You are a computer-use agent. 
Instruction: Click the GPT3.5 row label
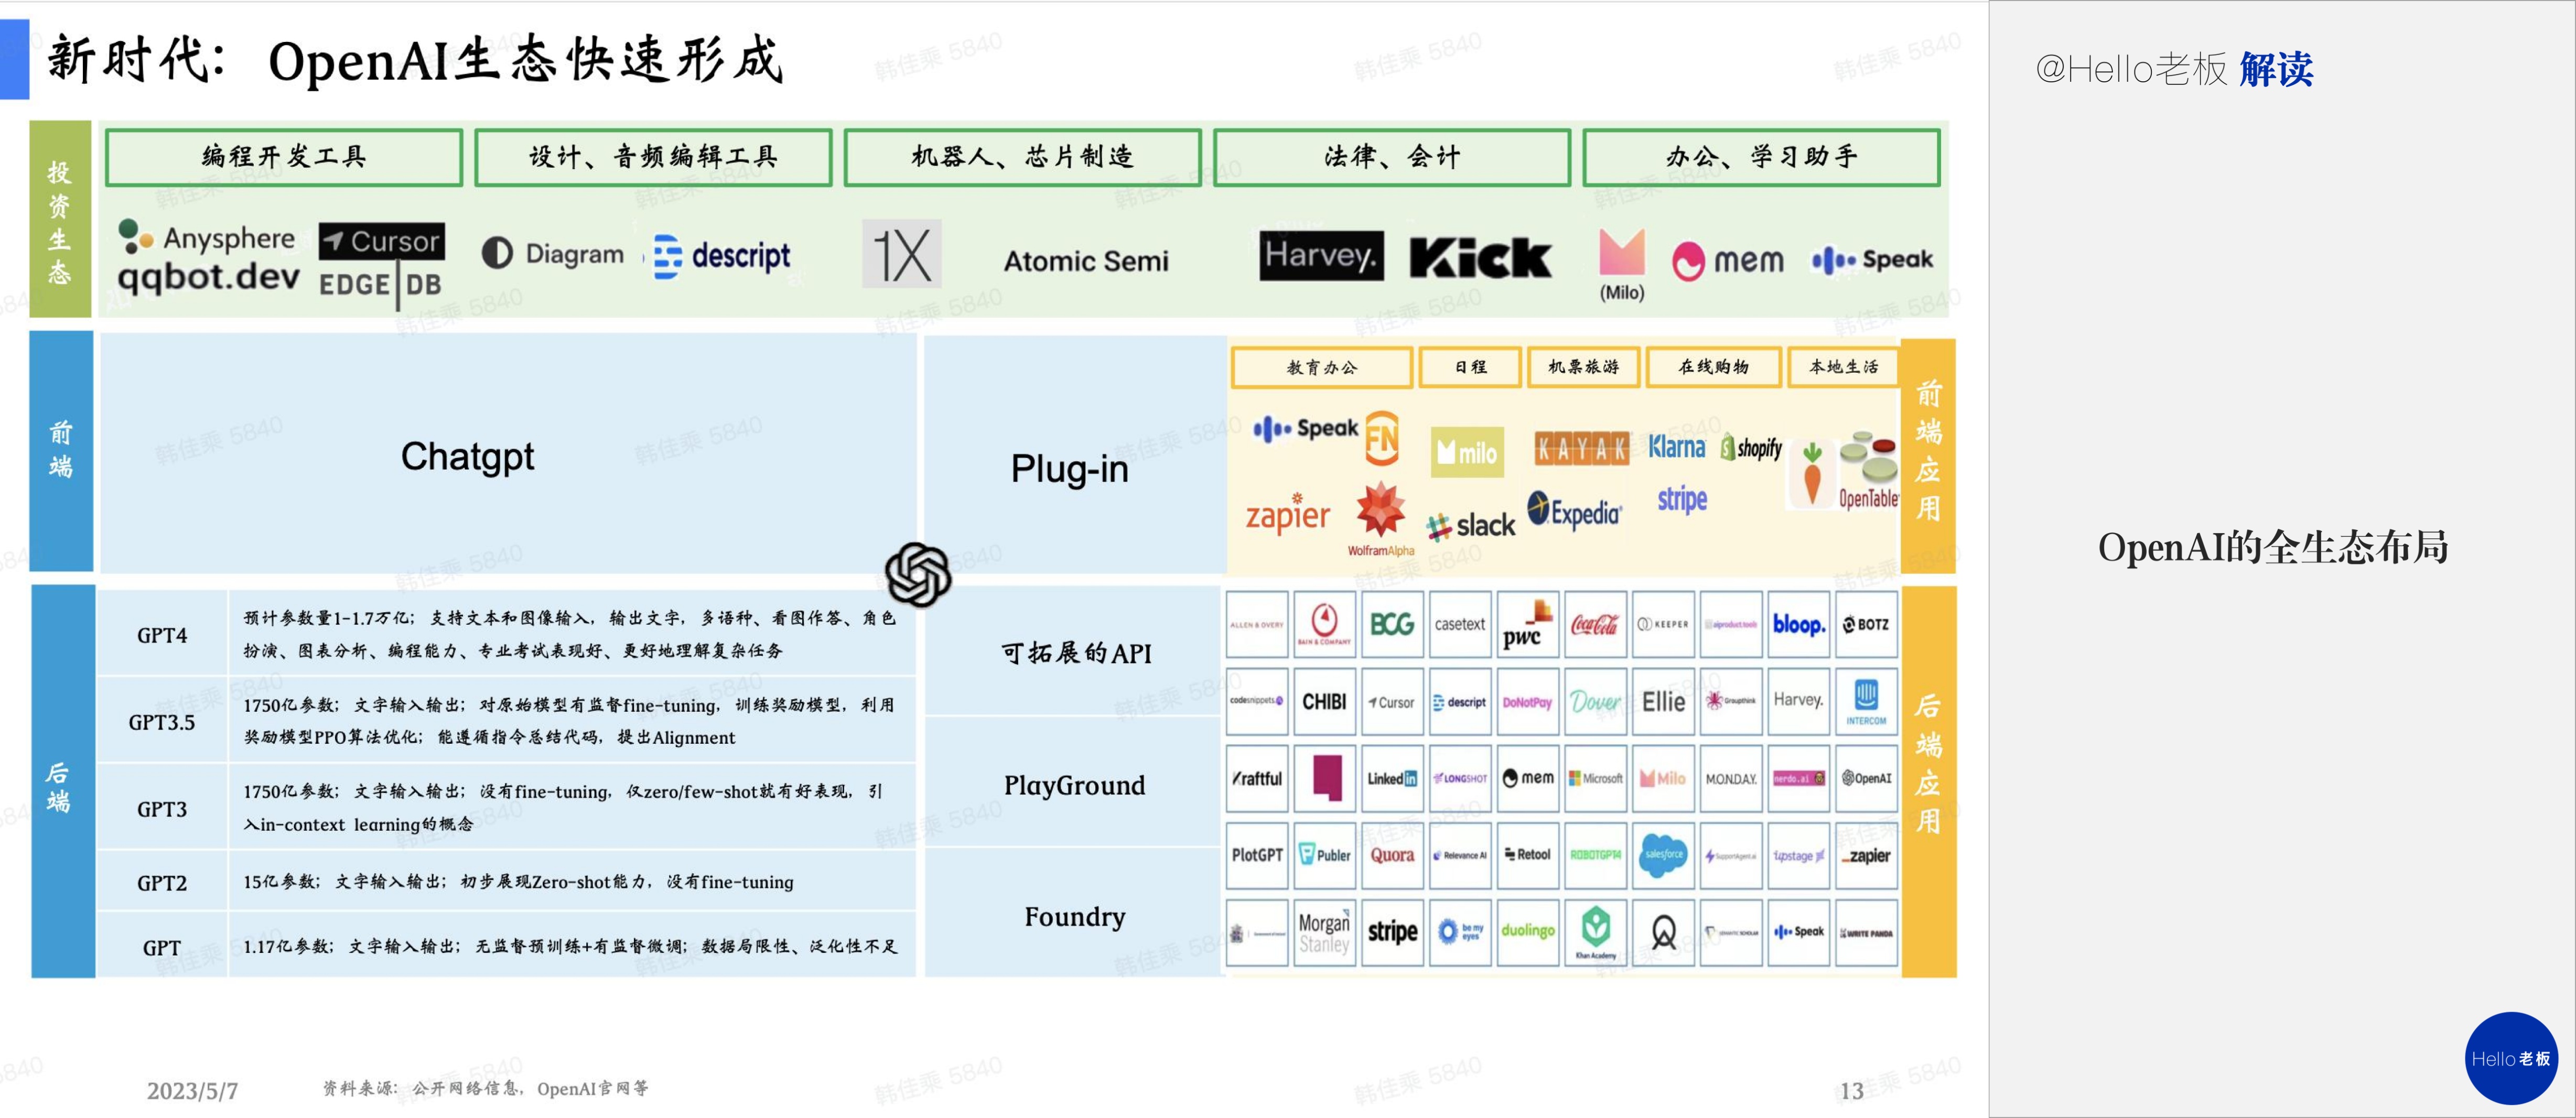coord(162,722)
